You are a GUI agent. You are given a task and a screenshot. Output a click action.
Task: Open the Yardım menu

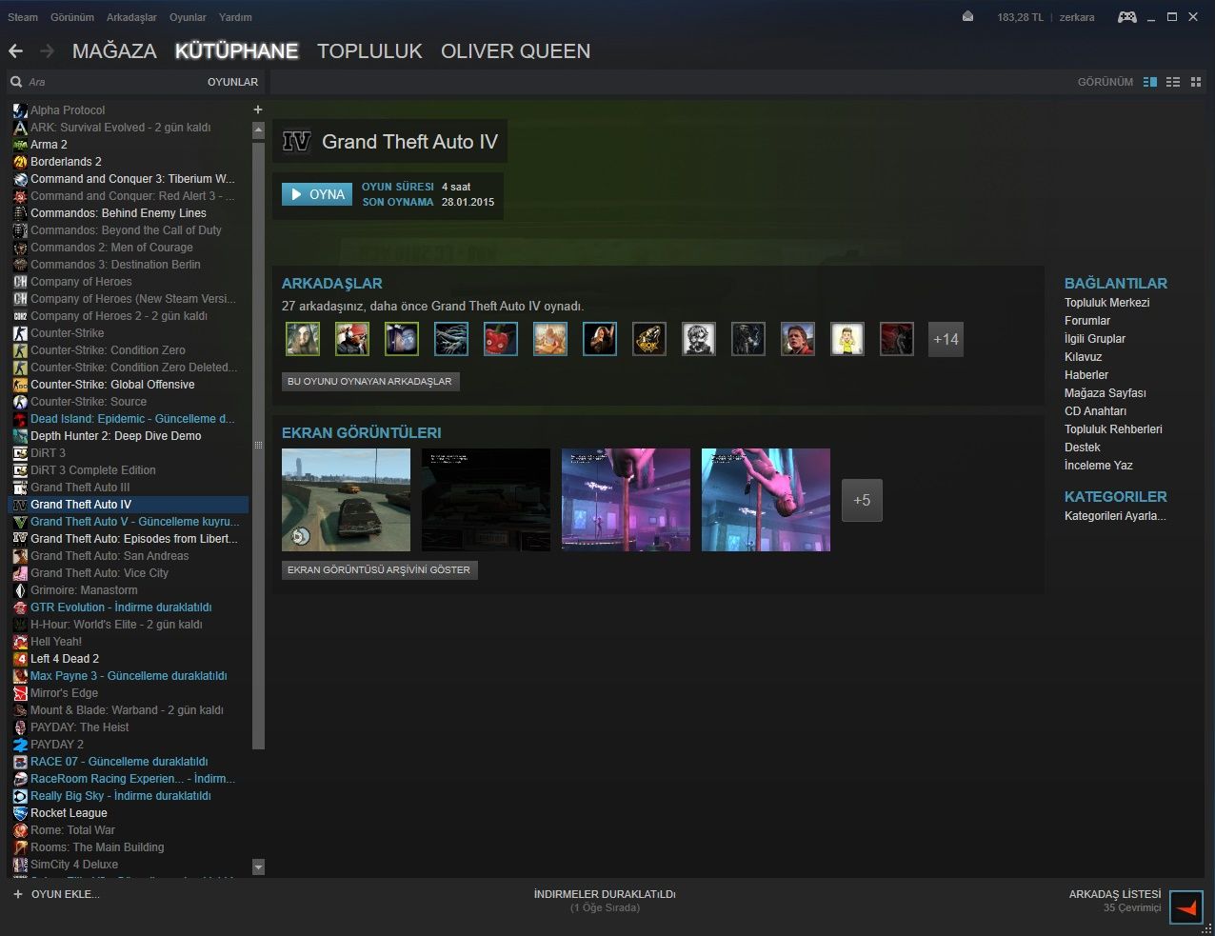click(235, 17)
